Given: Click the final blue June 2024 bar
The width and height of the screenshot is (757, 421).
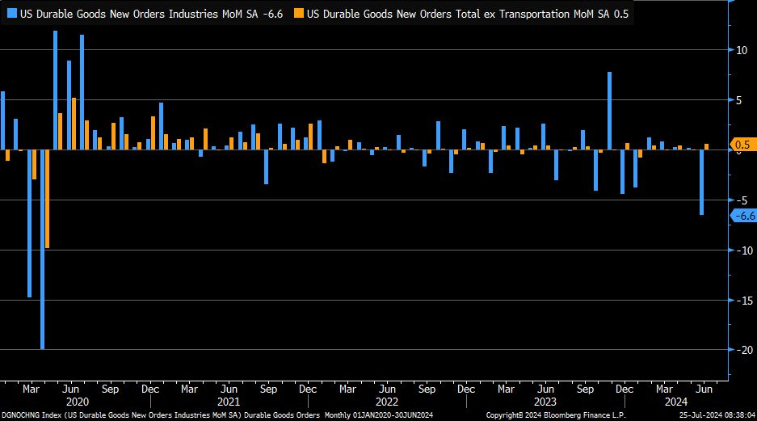Looking at the screenshot, I should 701,182.
